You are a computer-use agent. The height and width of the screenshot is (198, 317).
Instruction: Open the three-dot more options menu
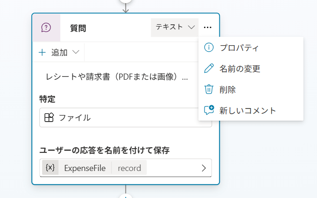pos(208,27)
